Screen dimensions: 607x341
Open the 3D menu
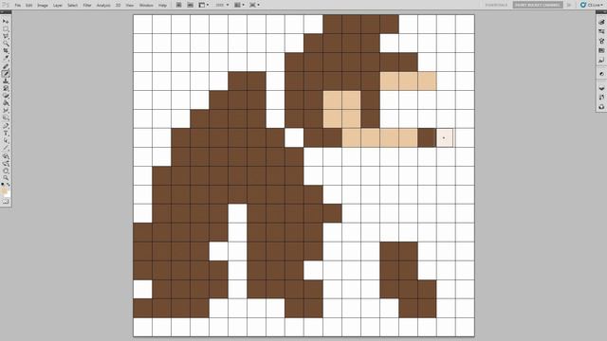coord(118,6)
